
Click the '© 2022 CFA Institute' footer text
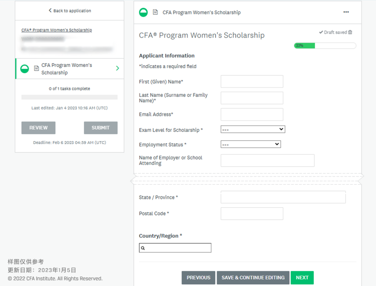click(55, 279)
